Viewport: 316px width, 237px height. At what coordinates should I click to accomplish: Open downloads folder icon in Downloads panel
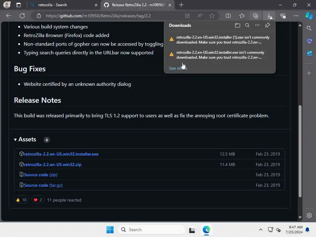pyautogui.click(x=238, y=25)
